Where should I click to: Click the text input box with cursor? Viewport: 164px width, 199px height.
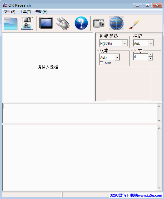80,113
